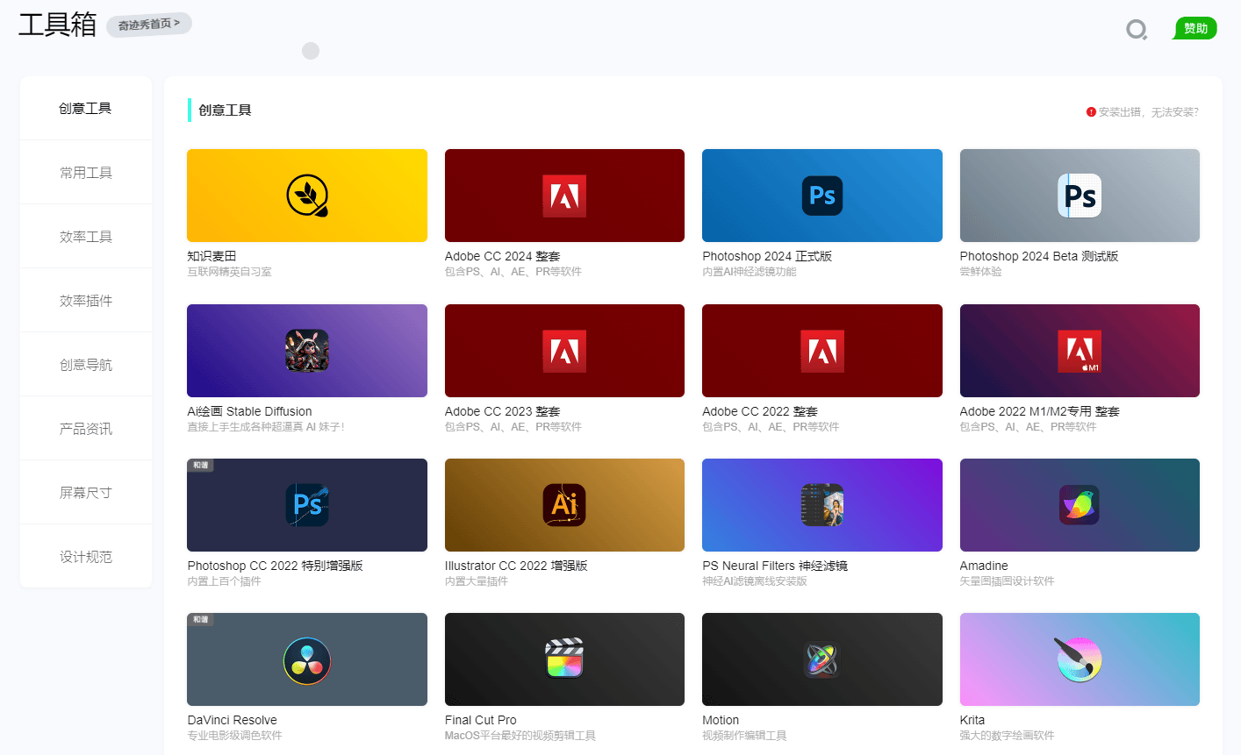The image size is (1241, 755).
Task: Open the Ai绘画 Stable Diffusion thumbnail
Action: click(307, 351)
